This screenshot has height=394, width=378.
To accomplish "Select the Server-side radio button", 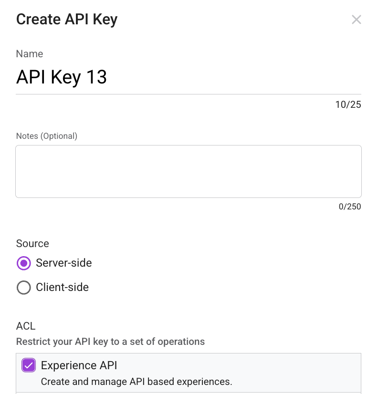I will point(23,263).
